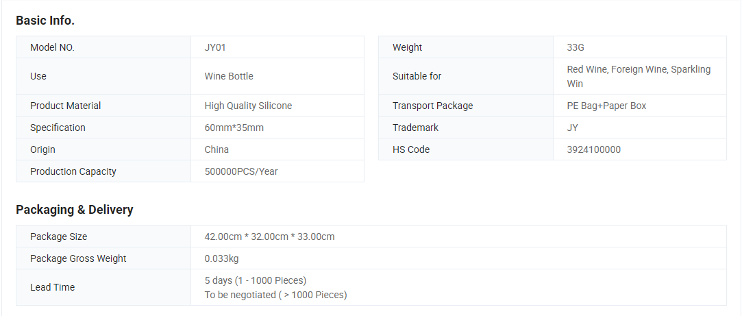Select the 500000PCS/Year production capacity
This screenshot has height=316, width=742.
[x=241, y=171]
